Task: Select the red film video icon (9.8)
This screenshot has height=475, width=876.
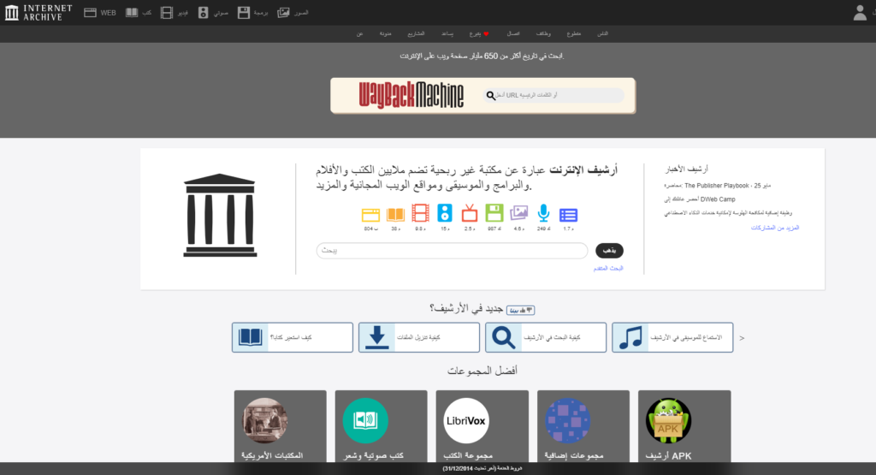Action: 420,213
